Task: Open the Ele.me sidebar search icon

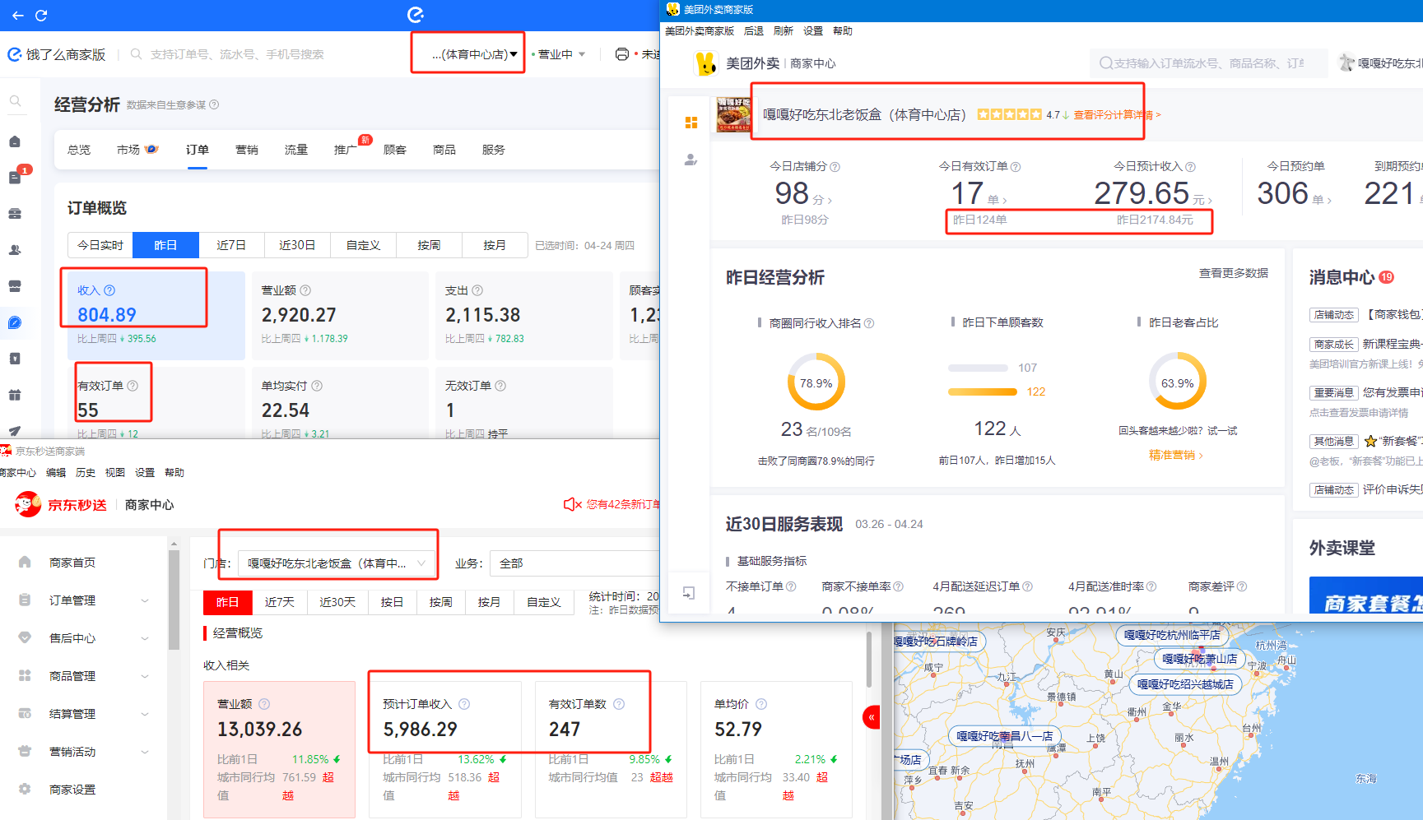Action: pos(15,101)
